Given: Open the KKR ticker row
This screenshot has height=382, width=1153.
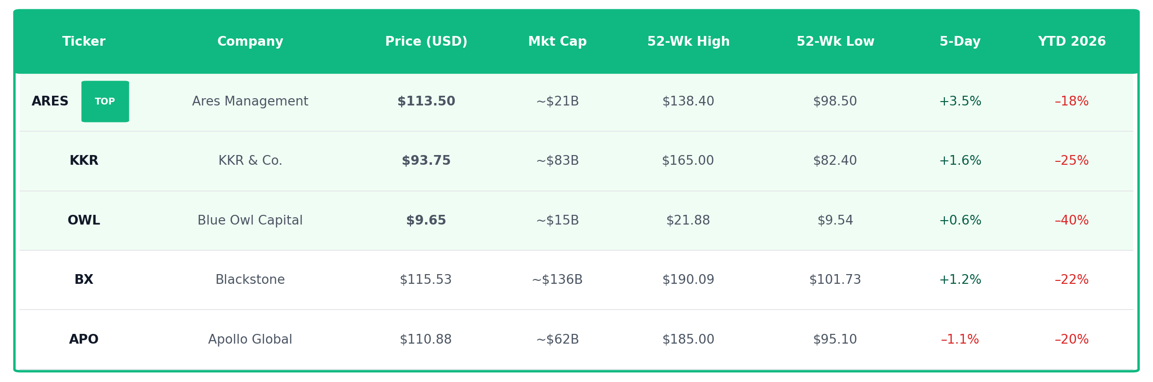Looking at the screenshot, I should click(84, 161).
